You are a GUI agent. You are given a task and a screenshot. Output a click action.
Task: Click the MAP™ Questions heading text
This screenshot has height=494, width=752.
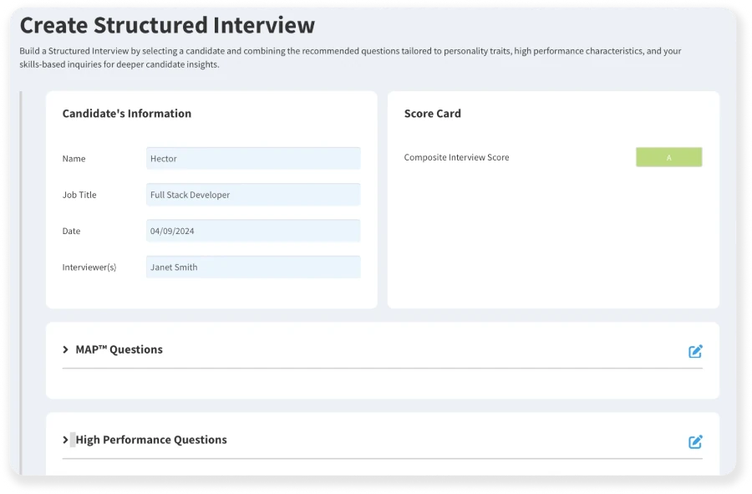(x=119, y=349)
